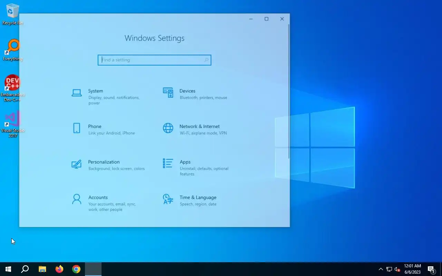Click "Bluetooth, printers, mouse" description
This screenshot has height=276, width=442.
tap(203, 98)
